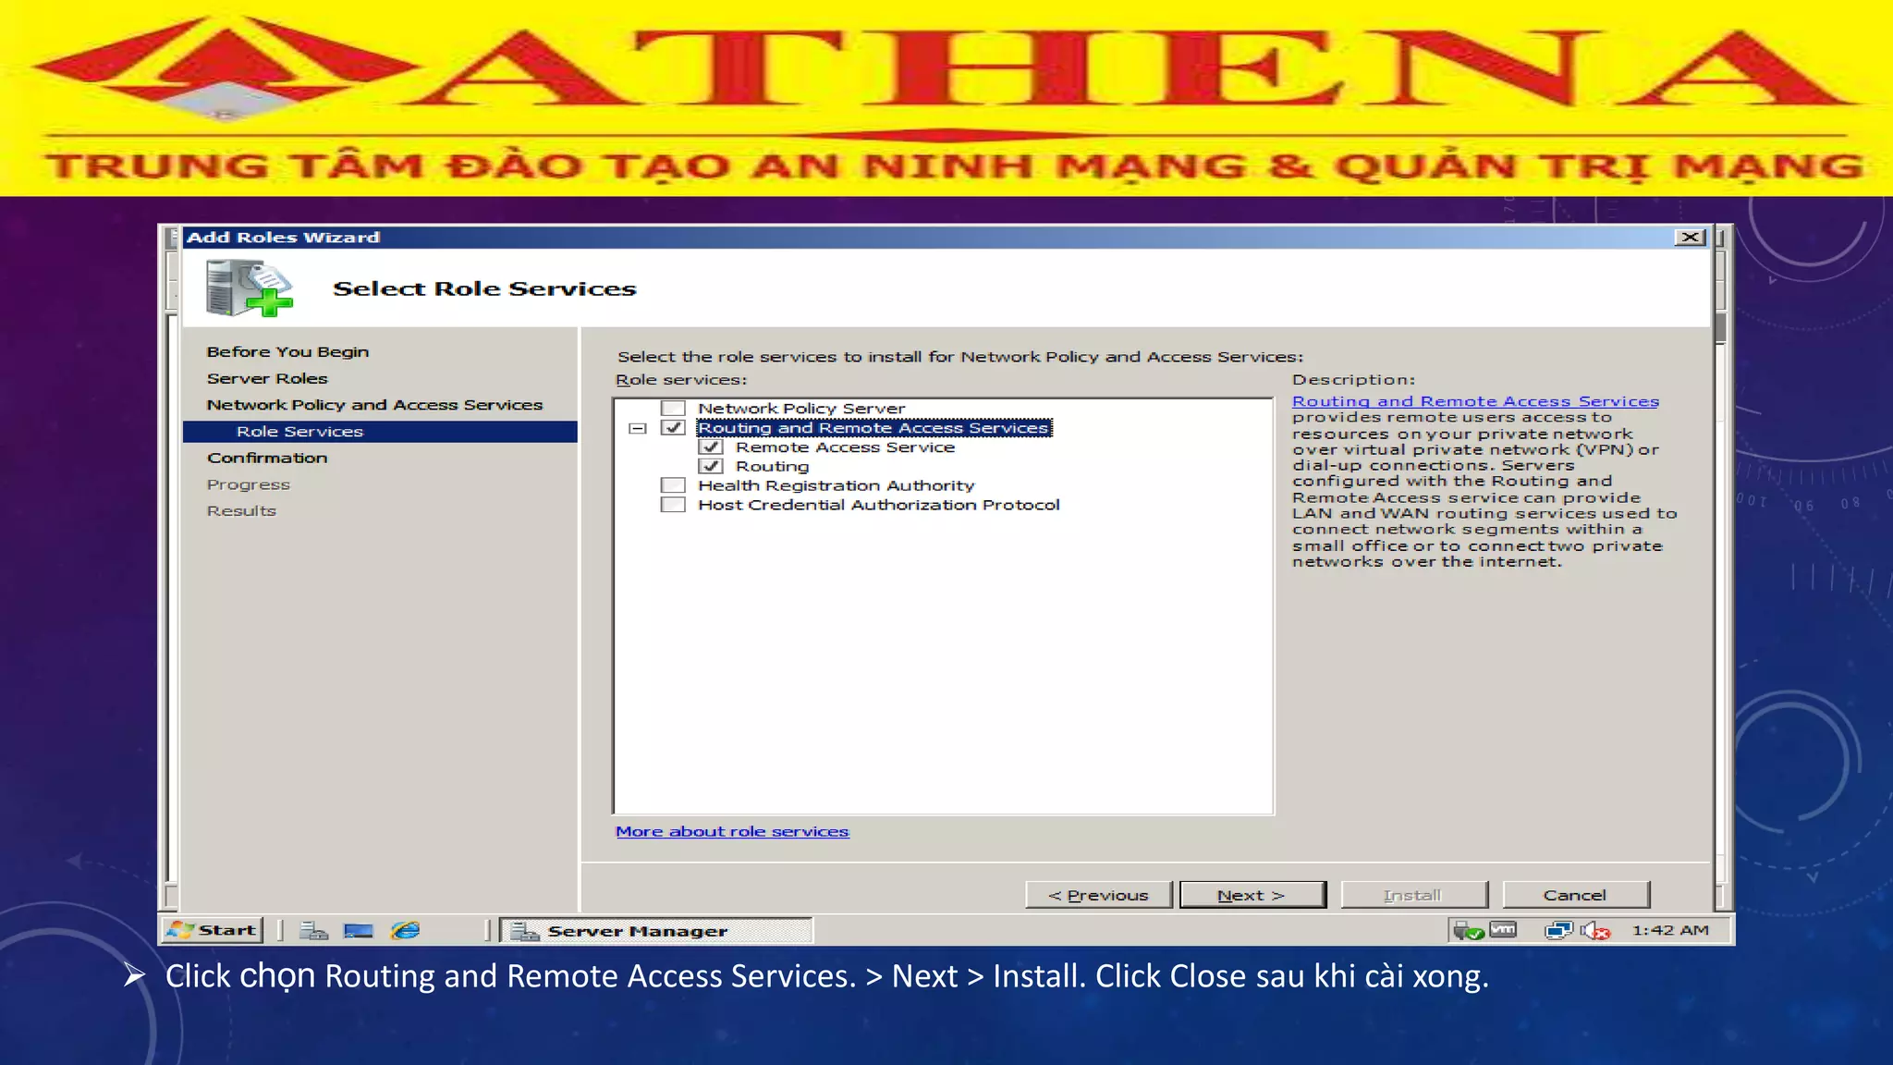Open Routing and Remote Access Services description link
This screenshot has width=1893, height=1065.
point(1475,401)
